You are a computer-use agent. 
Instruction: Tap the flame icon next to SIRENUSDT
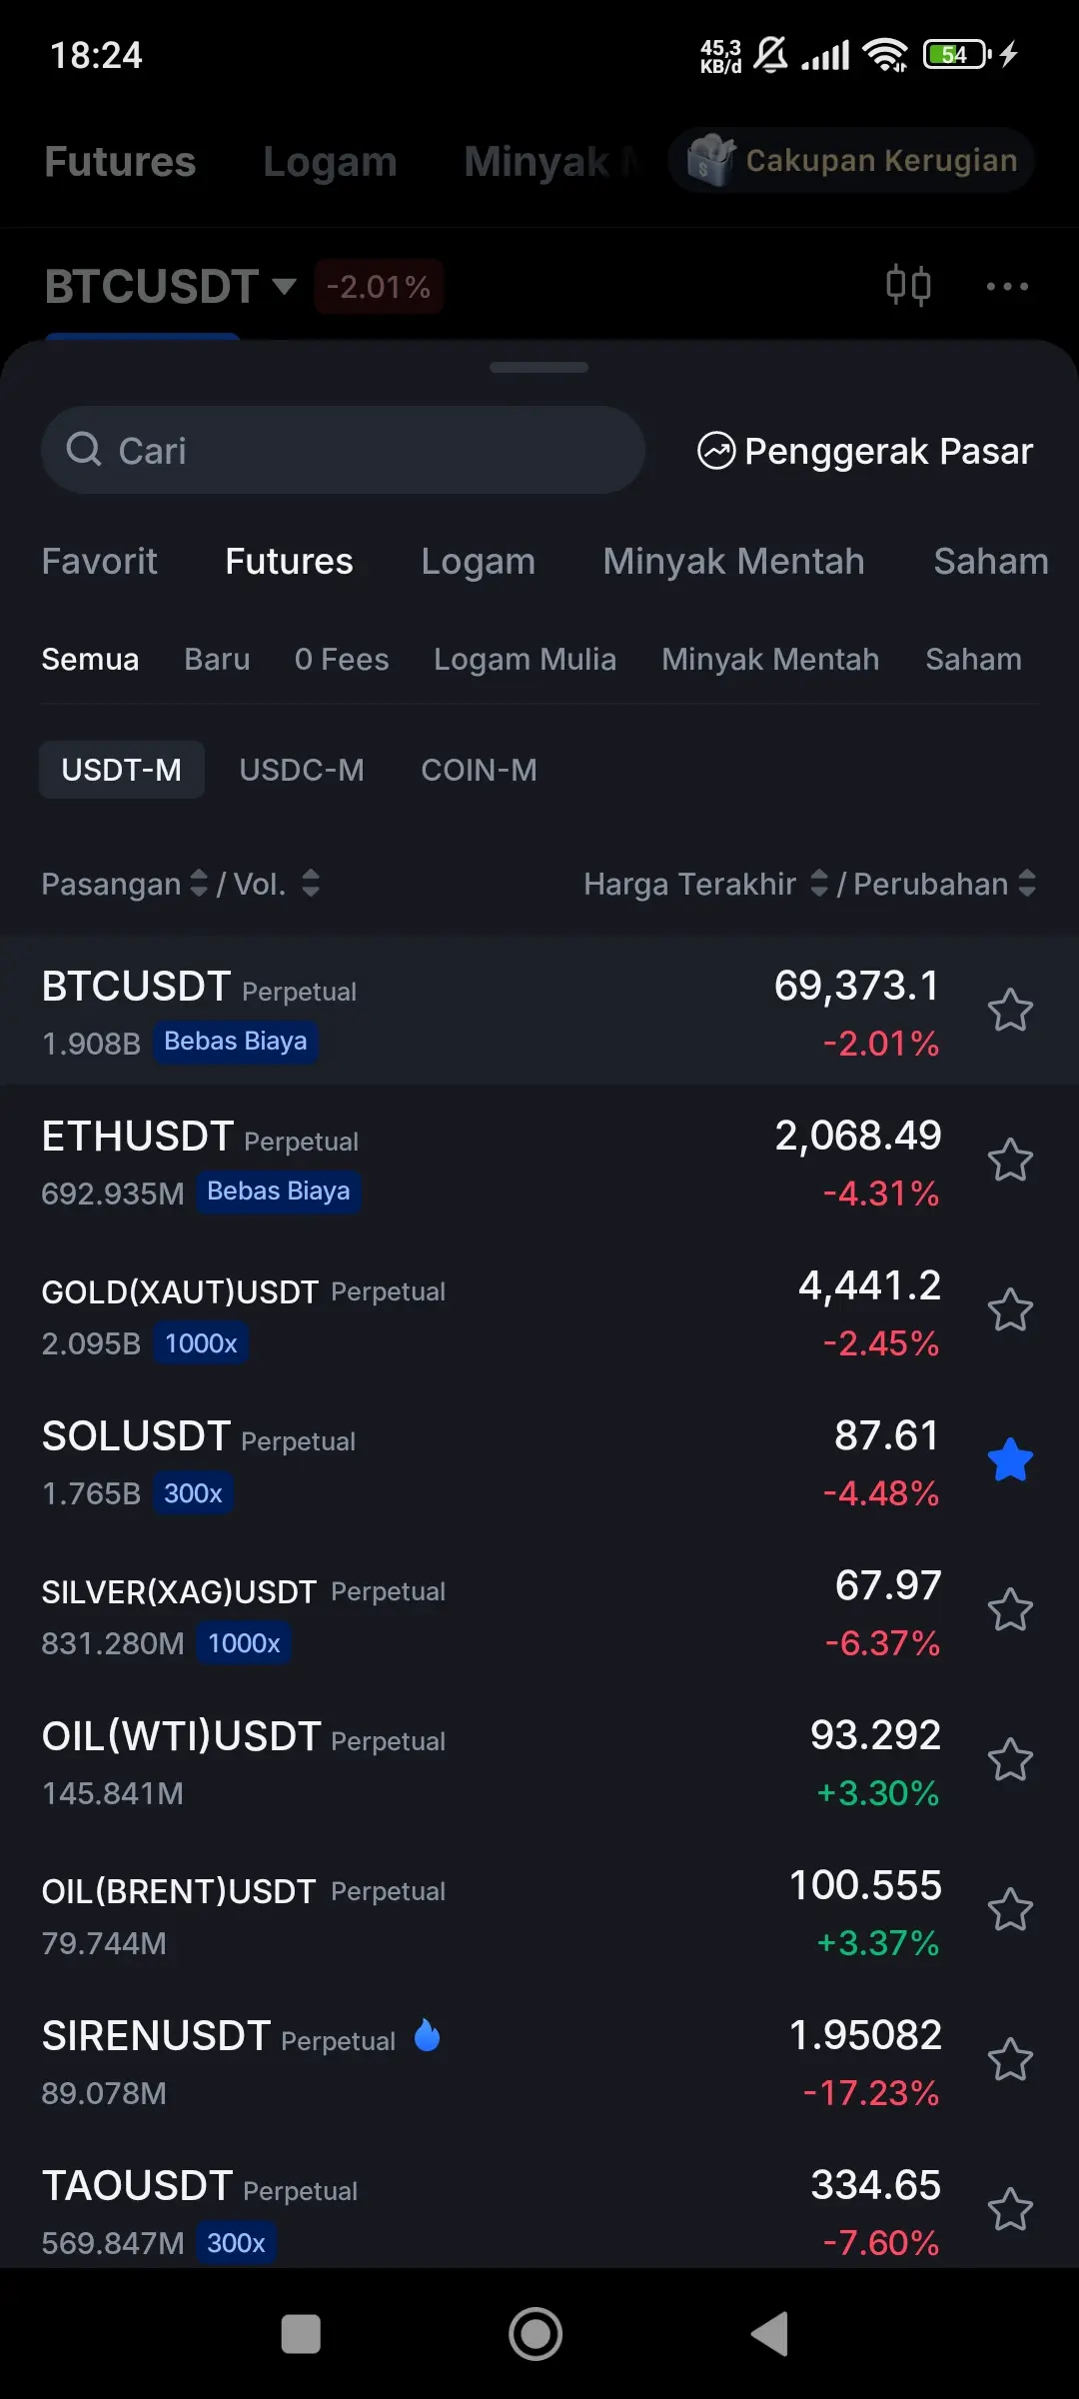point(427,2036)
